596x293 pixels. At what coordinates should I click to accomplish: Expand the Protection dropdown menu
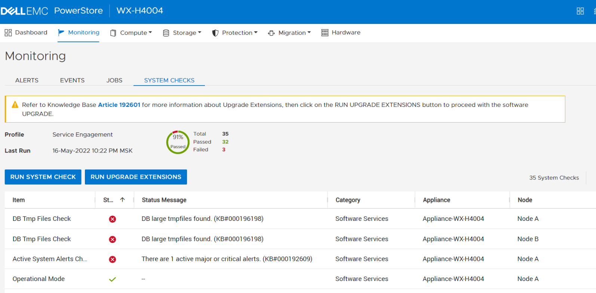(x=235, y=33)
